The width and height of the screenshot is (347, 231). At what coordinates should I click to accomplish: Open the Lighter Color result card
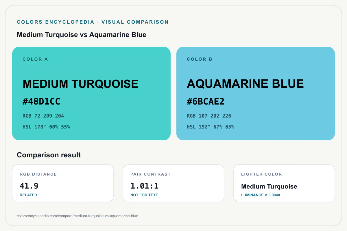[284, 183]
